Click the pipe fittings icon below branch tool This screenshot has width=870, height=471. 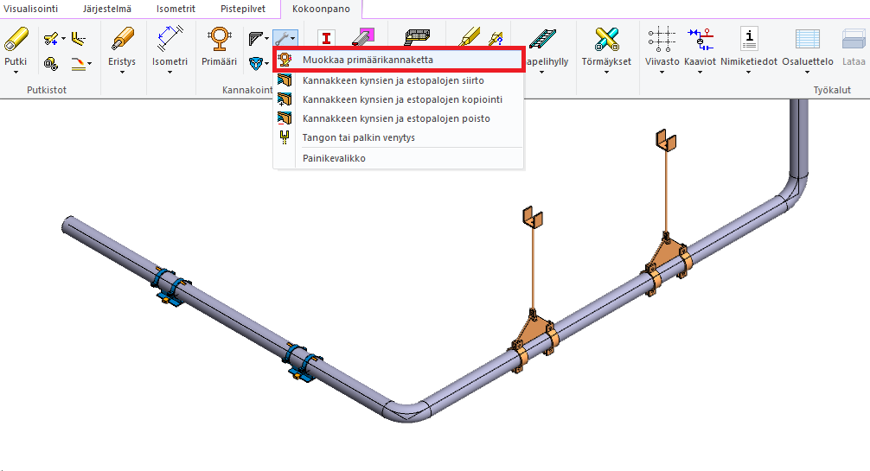tap(51, 64)
